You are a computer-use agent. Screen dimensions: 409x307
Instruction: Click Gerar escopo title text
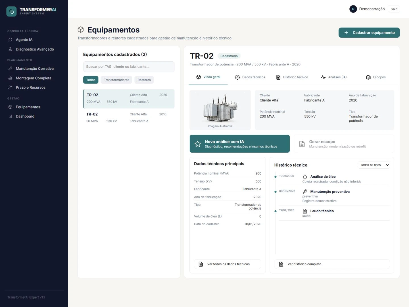322,142
